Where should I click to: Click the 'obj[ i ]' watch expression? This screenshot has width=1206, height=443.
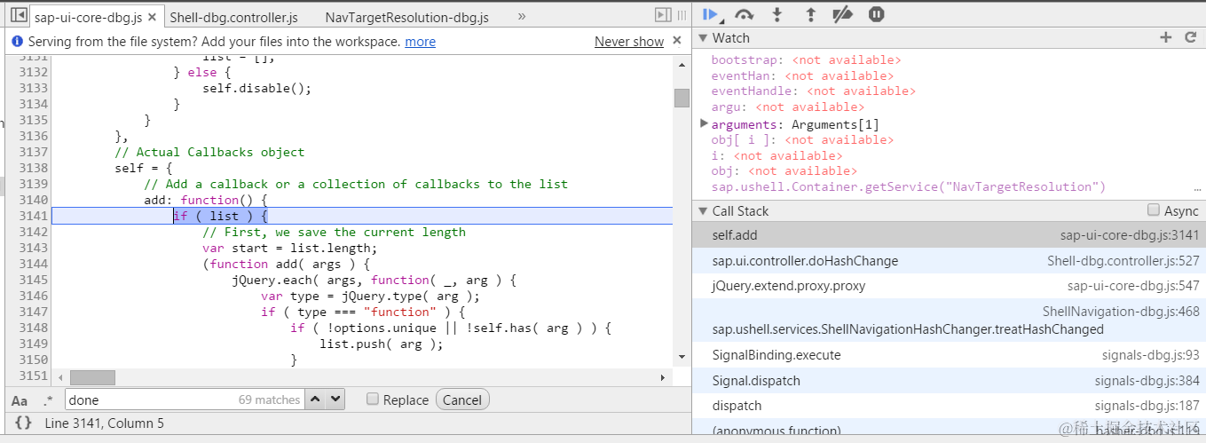(802, 139)
